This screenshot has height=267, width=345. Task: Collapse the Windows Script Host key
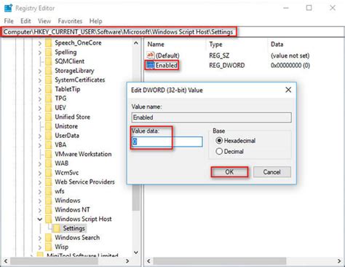40,219
